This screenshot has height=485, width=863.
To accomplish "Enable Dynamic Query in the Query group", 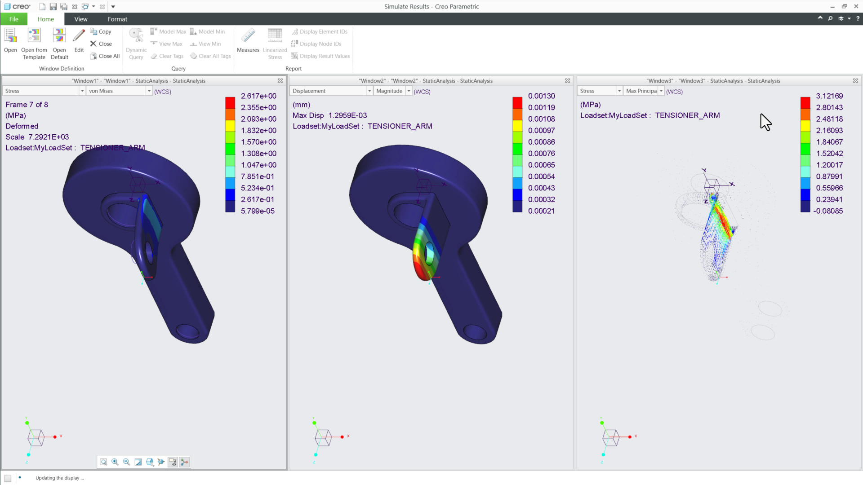I will coord(136,42).
